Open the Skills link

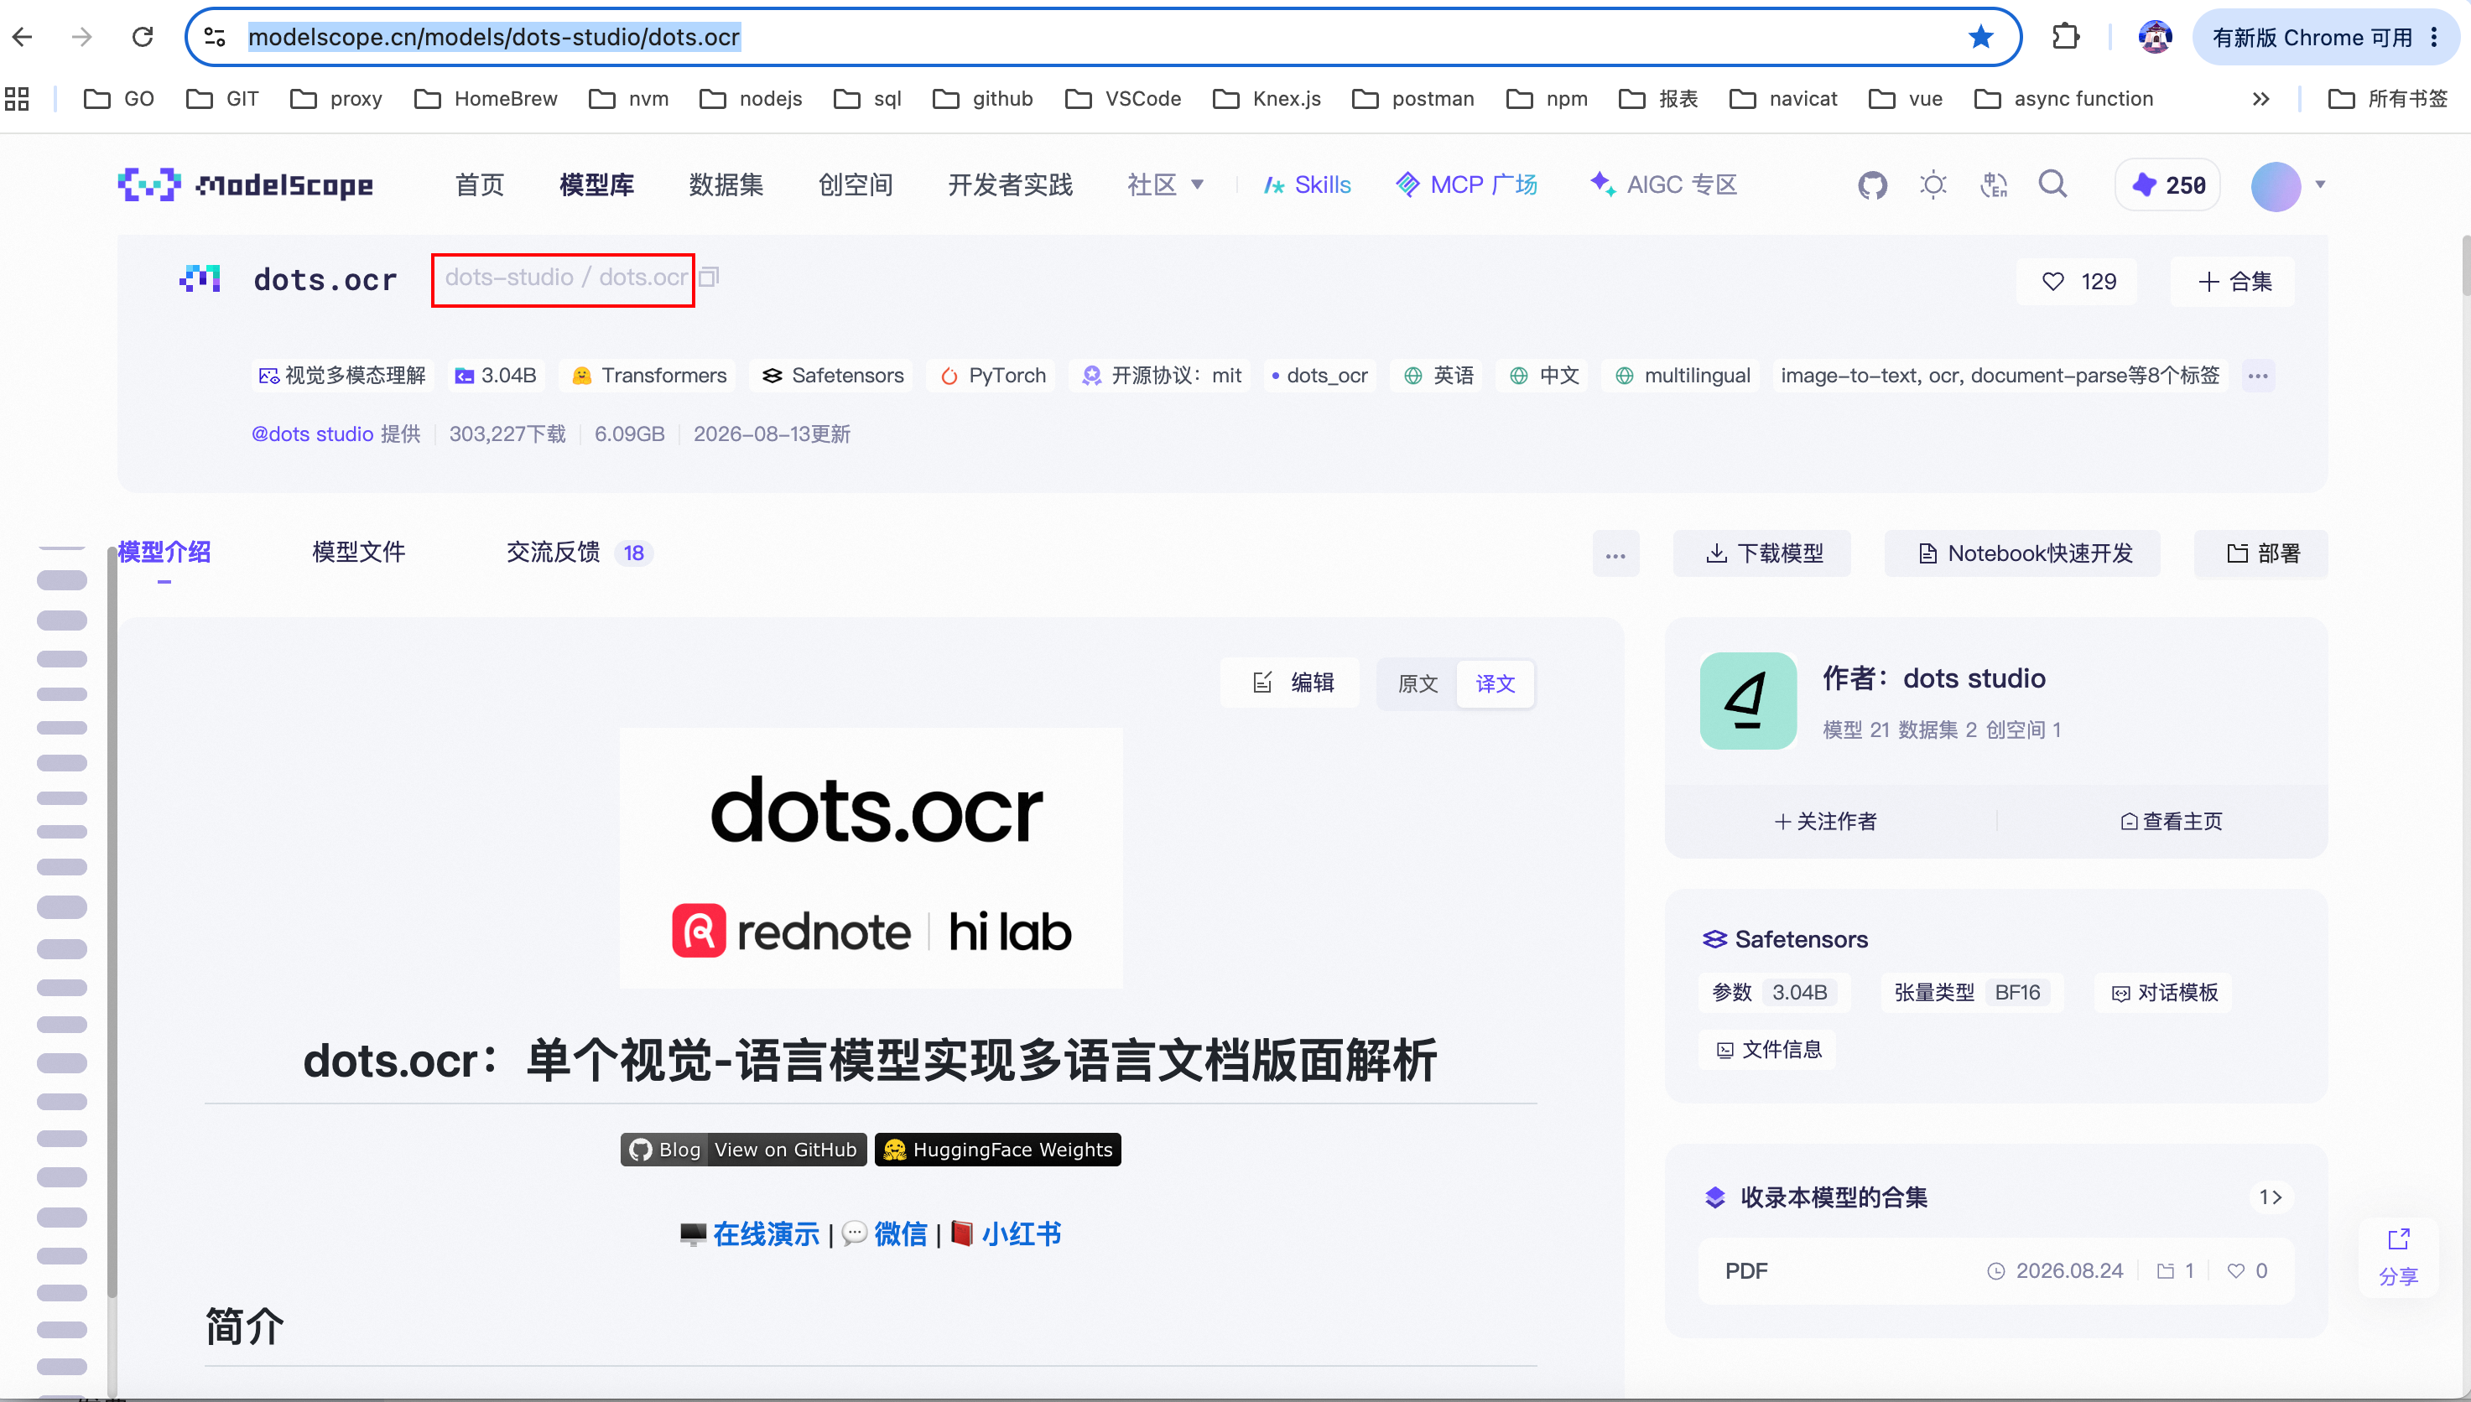click(x=1307, y=184)
